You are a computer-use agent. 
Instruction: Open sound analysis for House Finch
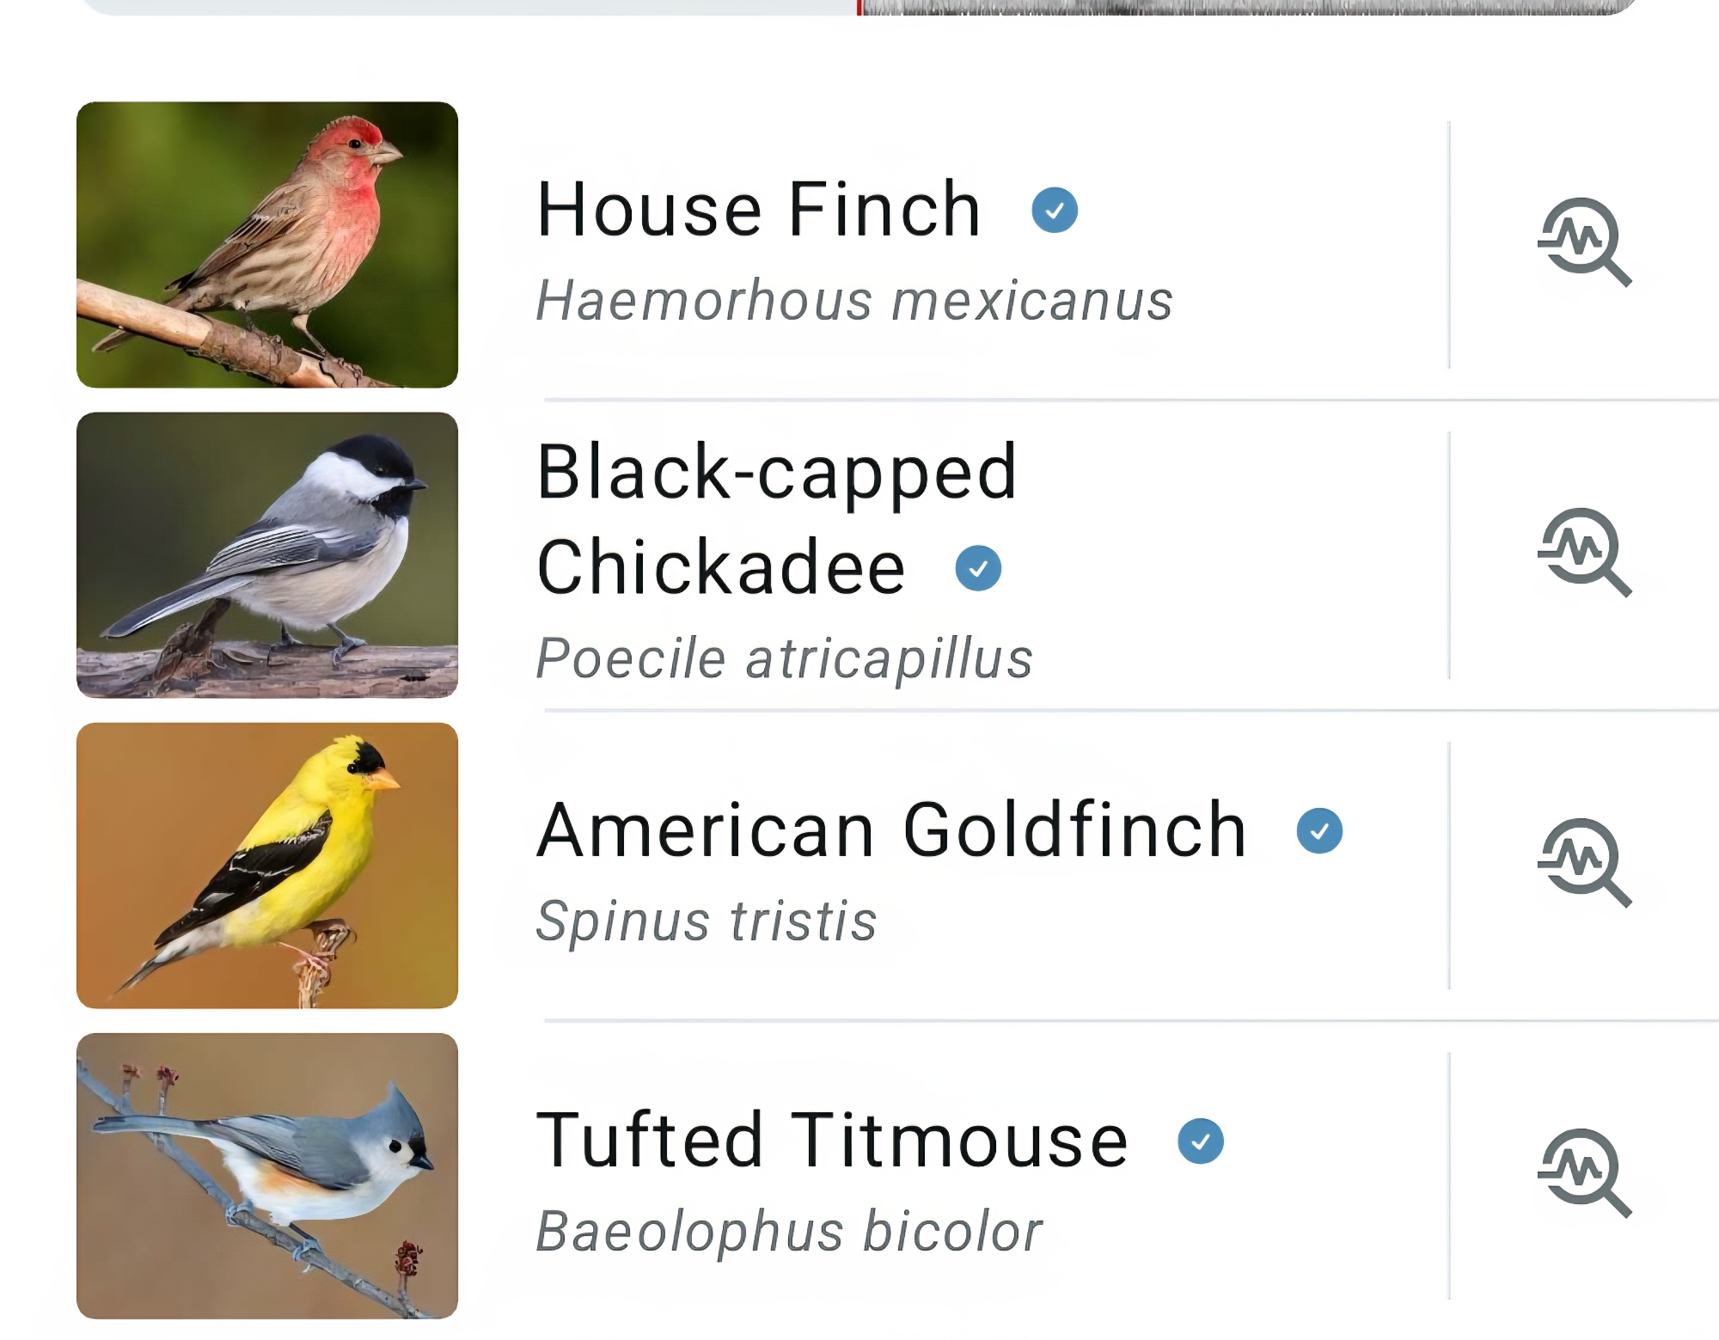[1583, 242]
